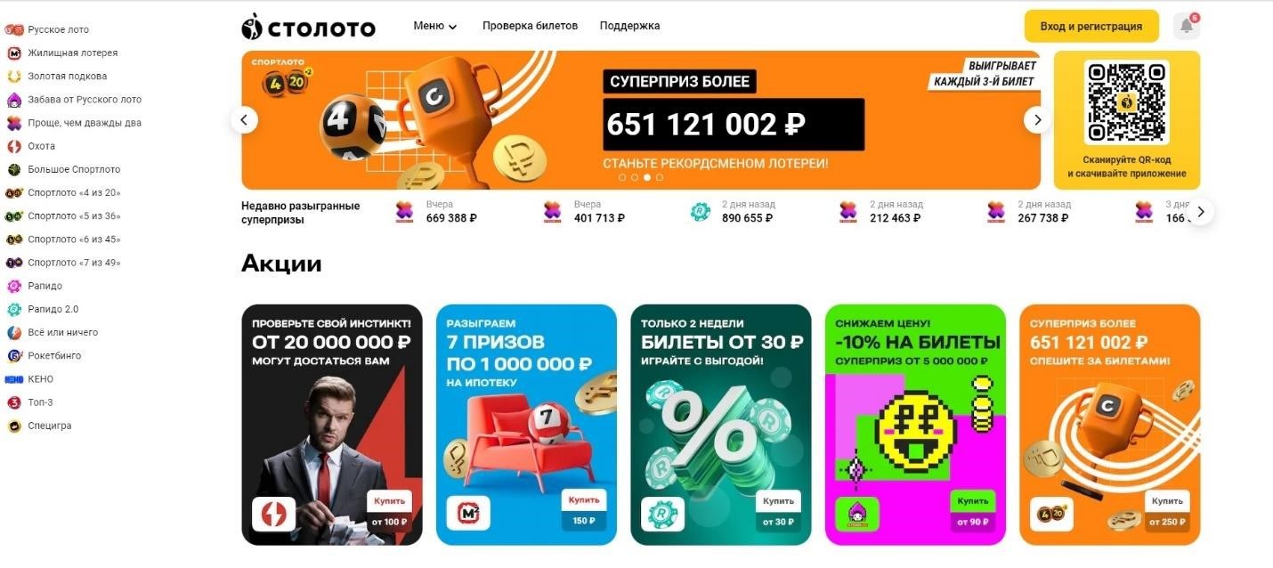Viewport: 1273px width, 568px height.
Task: Open the Билеты от 30 ₽ promo card
Action: pos(721,425)
